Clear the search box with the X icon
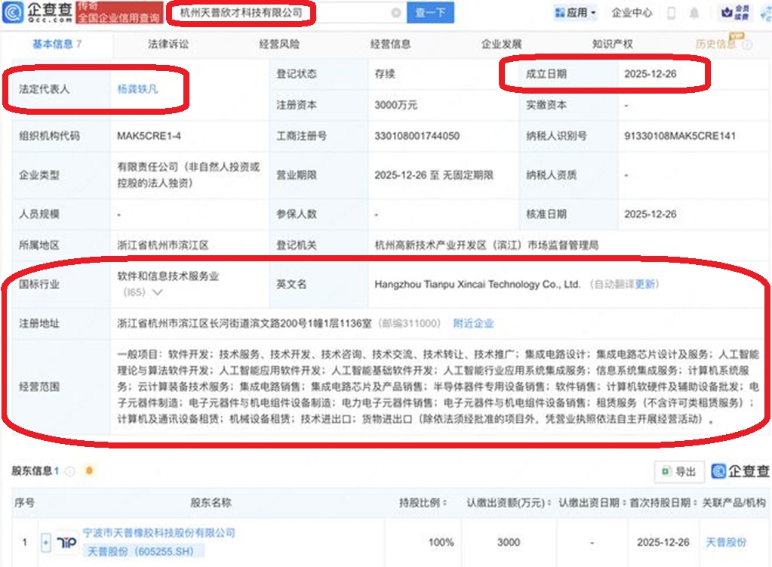The width and height of the screenshot is (772, 567). tap(396, 13)
